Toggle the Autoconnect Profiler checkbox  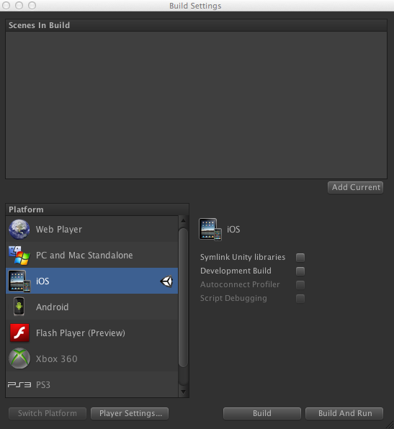pyautogui.click(x=300, y=285)
